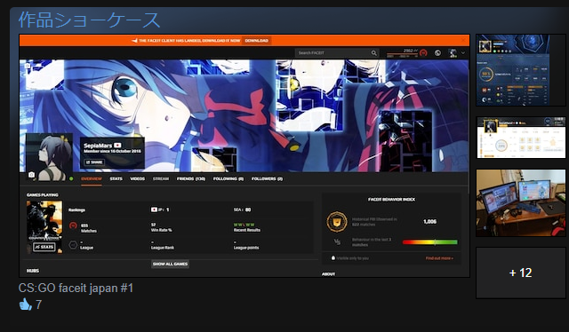Open the light-themed profile screenshot thumbnail
Screen dimensions: 569x332
tap(521, 137)
